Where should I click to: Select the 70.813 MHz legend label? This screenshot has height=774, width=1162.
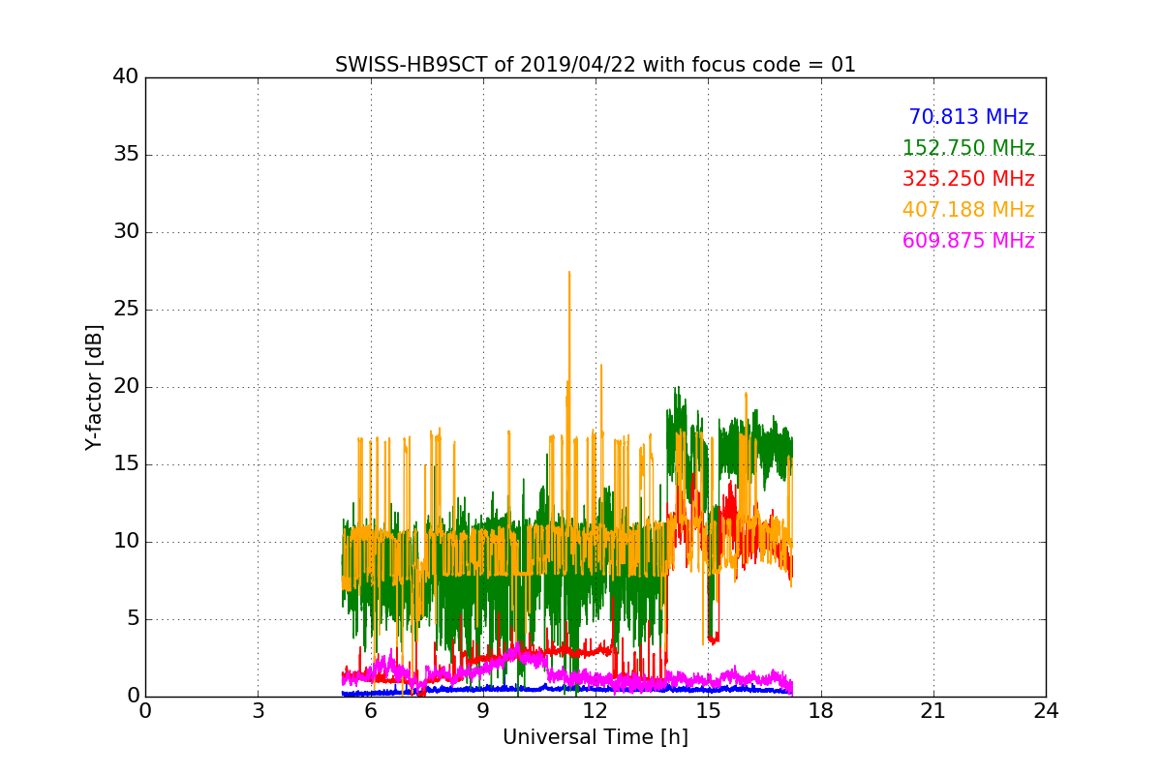[968, 117]
